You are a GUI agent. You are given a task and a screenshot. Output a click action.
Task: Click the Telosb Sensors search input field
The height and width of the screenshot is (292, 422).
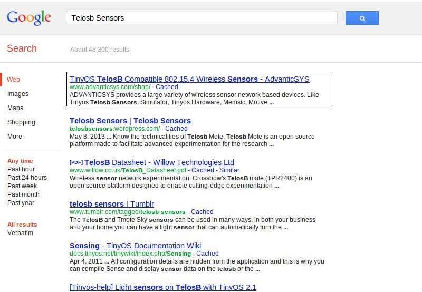point(202,18)
